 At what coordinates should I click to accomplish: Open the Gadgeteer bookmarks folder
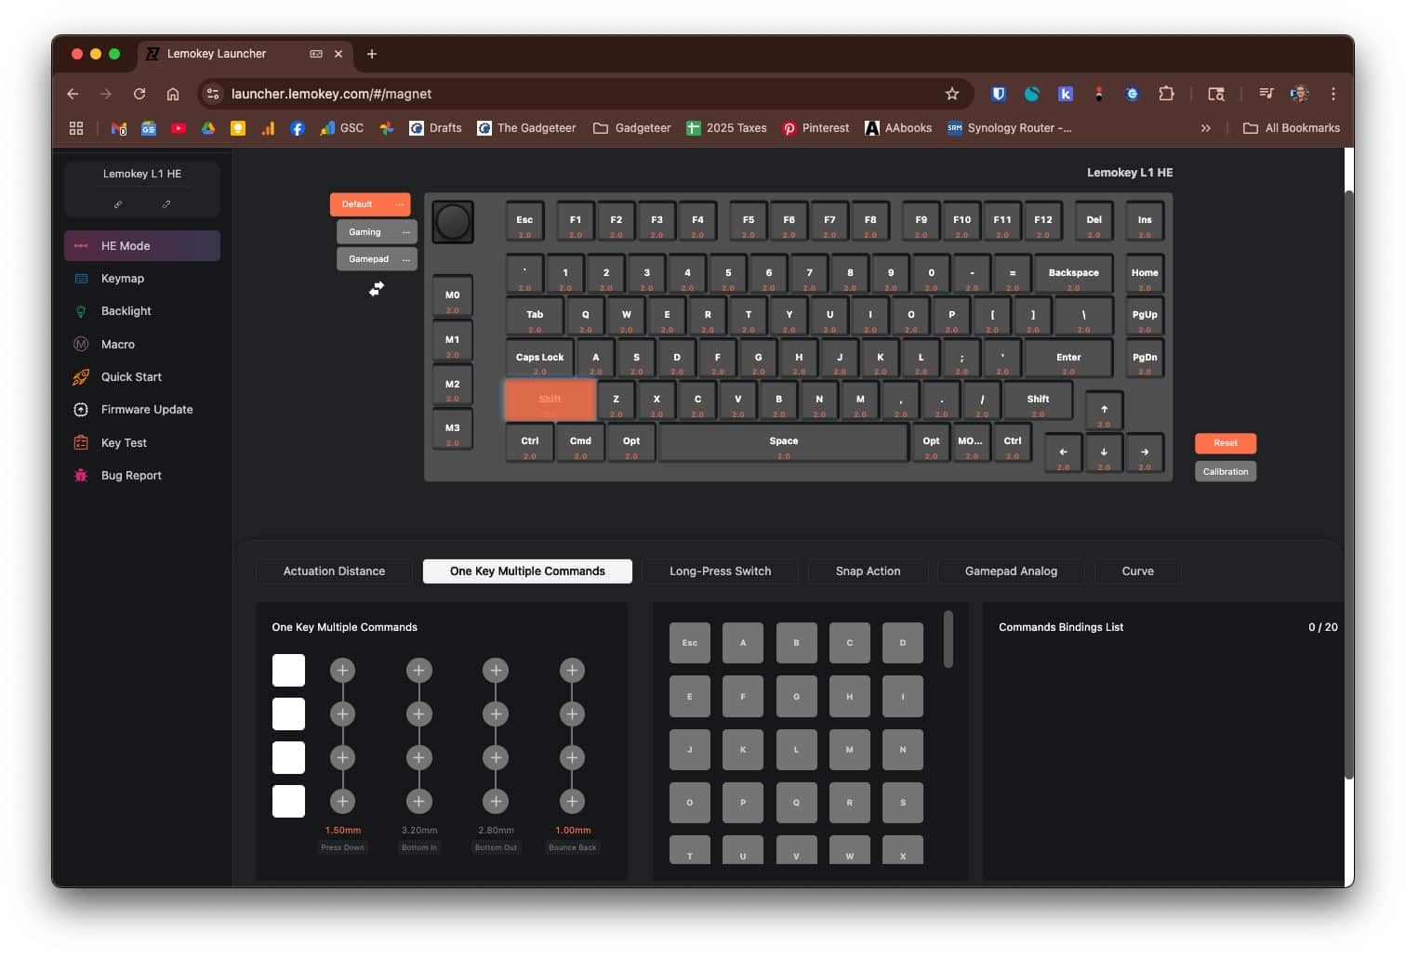[632, 128]
